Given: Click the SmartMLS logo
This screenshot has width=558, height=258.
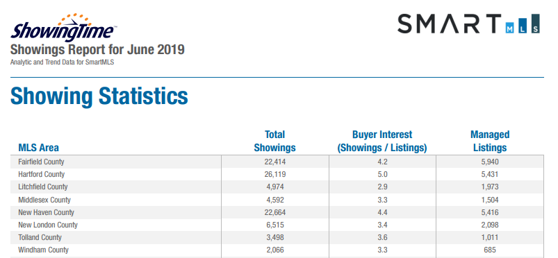Looking at the screenshot, I should coord(468,24).
